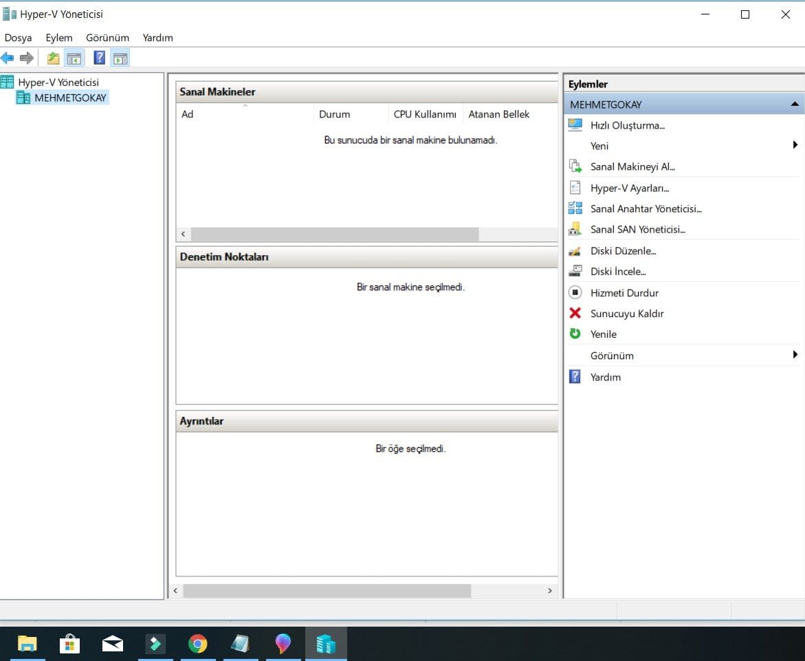
Task: Open the Dosya menu
Action: 18,38
